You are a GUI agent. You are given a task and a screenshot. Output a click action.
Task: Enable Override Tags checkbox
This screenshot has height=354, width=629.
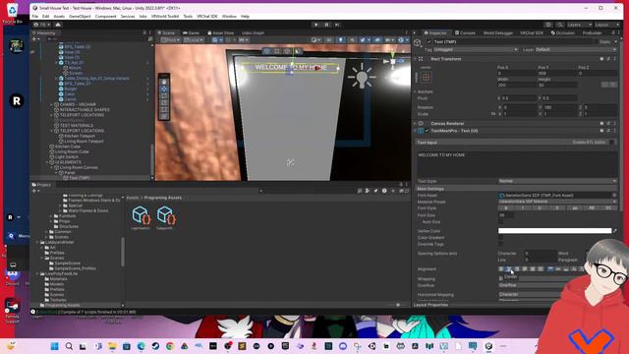(x=500, y=244)
